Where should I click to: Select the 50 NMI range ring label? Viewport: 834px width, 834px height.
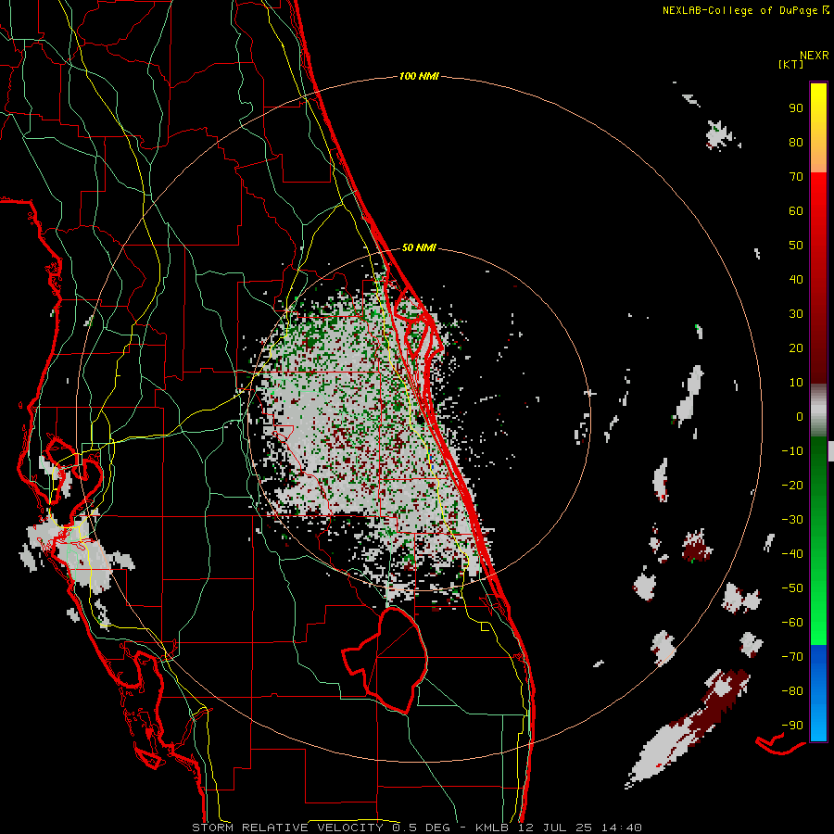click(x=419, y=247)
